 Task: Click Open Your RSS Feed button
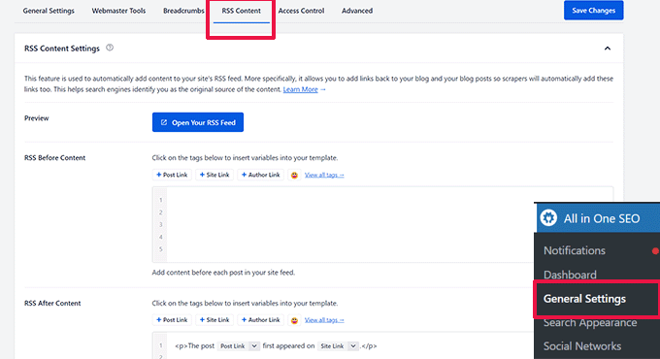pyautogui.click(x=198, y=122)
